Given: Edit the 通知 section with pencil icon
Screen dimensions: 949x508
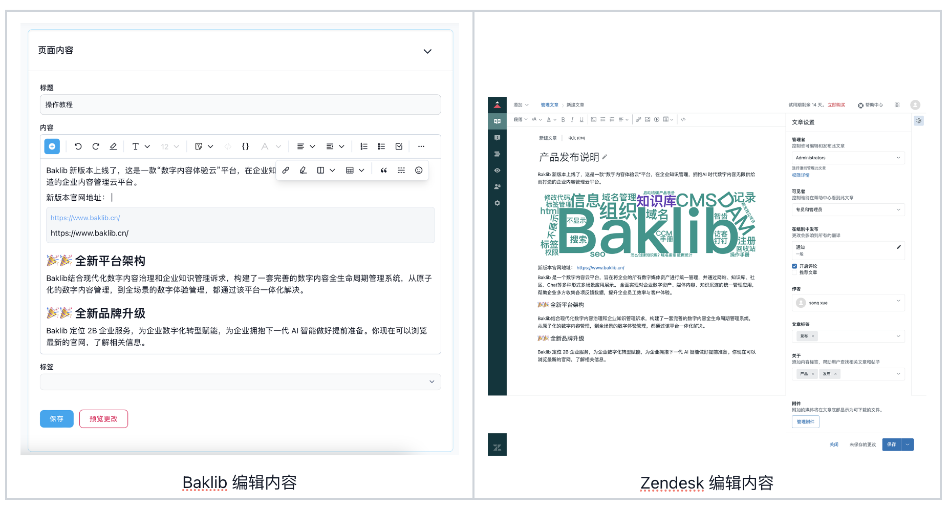Looking at the screenshot, I should 899,247.
